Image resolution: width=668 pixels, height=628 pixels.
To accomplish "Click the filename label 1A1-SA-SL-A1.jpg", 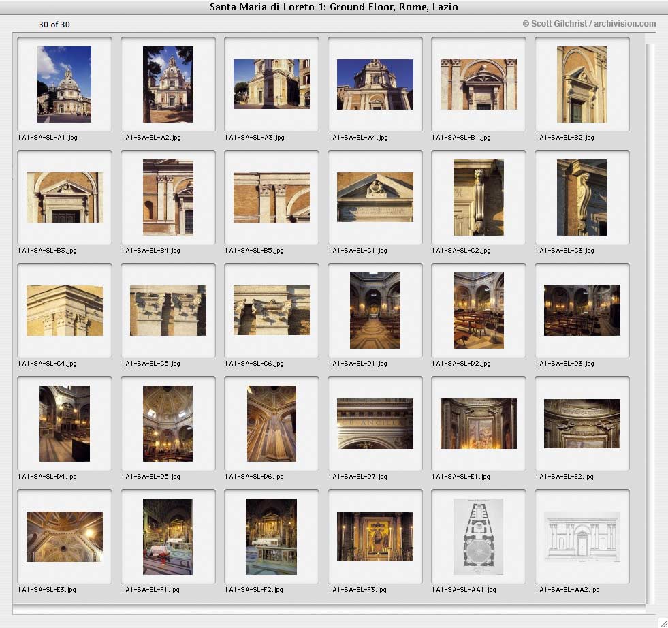I will pos(47,137).
